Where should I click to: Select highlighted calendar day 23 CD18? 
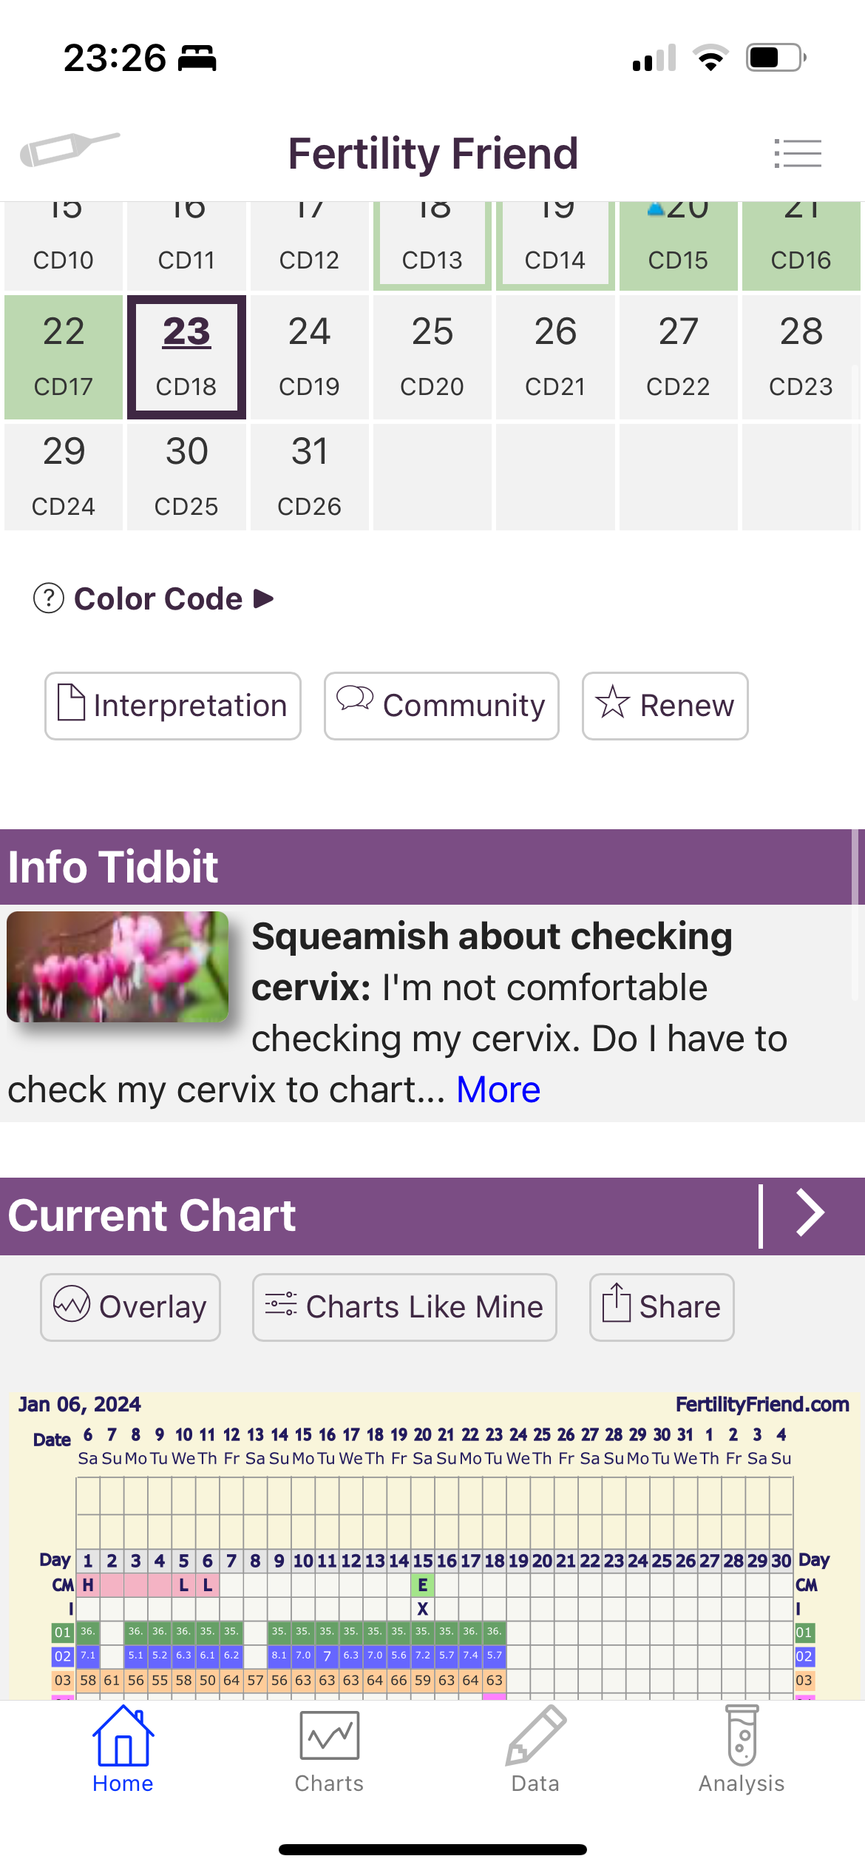pyautogui.click(x=186, y=357)
